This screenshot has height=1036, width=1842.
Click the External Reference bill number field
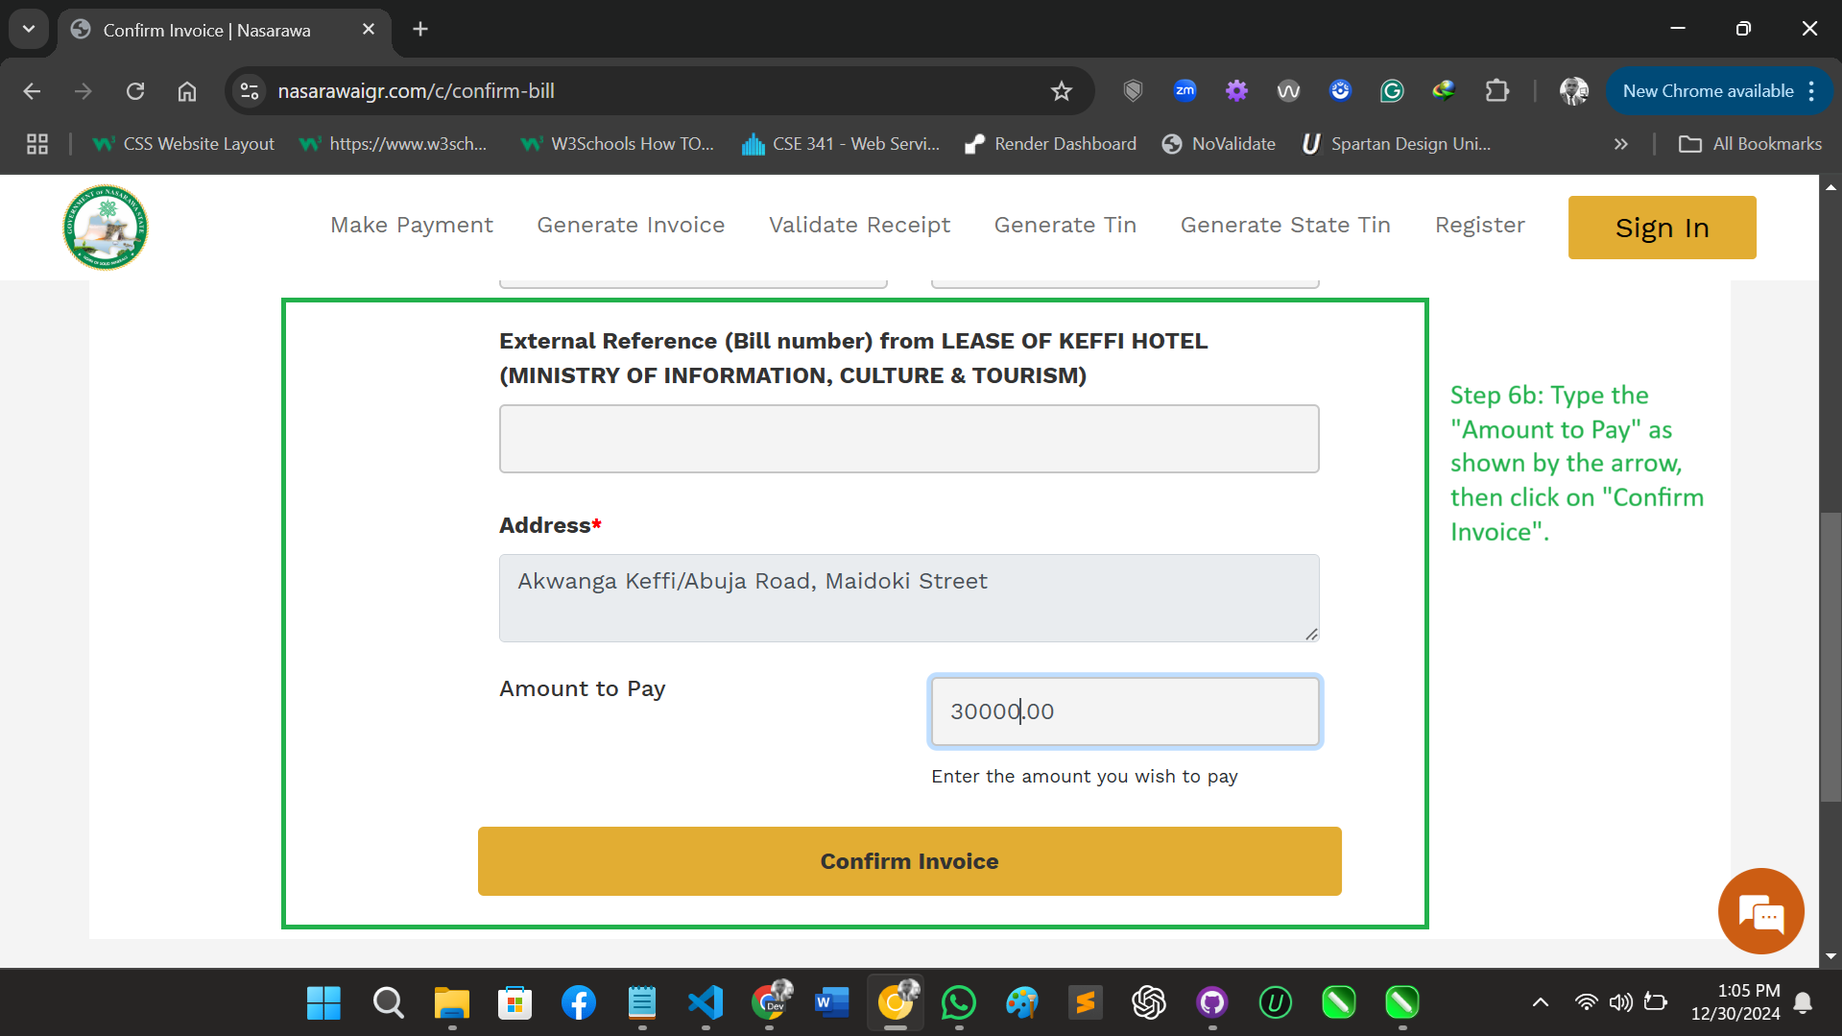[909, 439]
